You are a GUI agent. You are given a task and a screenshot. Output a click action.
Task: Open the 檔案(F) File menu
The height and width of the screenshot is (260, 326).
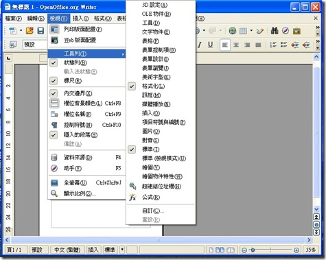point(14,19)
